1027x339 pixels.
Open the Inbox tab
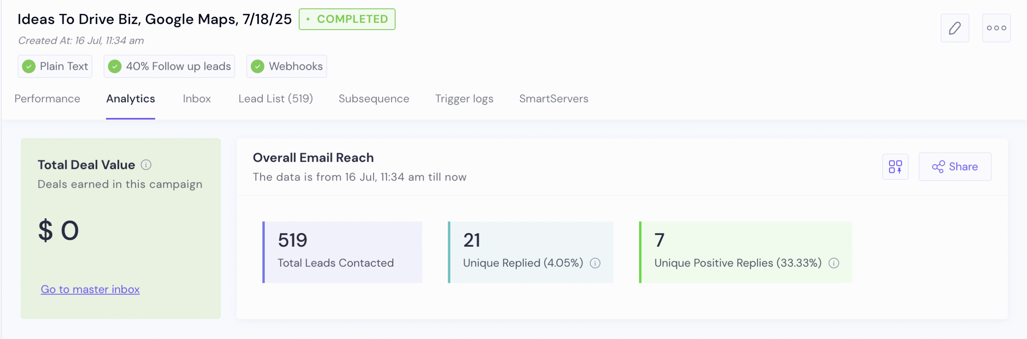(x=197, y=99)
